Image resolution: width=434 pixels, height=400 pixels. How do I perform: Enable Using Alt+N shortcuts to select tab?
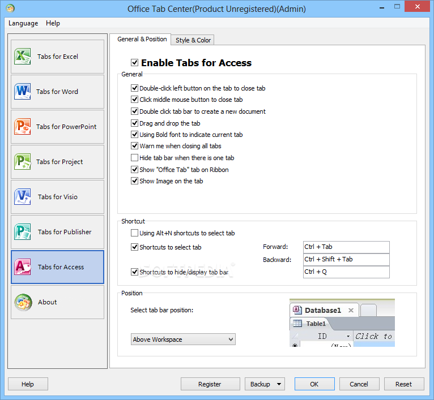tap(134, 233)
